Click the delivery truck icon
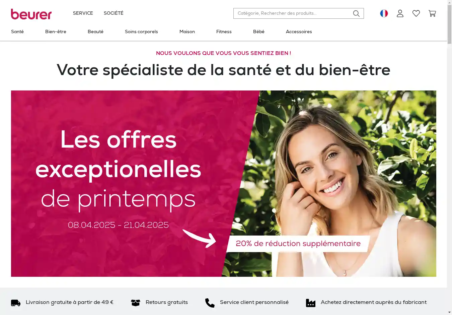Image resolution: width=452 pixels, height=315 pixels. click(x=16, y=303)
